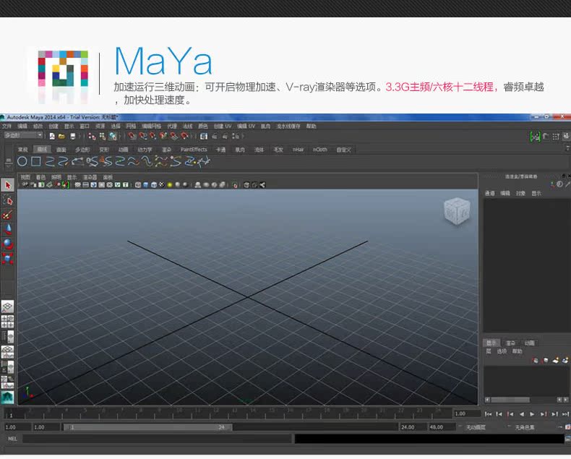
Task: Activate the Move tool cone icon
Action: pyautogui.click(x=8, y=229)
